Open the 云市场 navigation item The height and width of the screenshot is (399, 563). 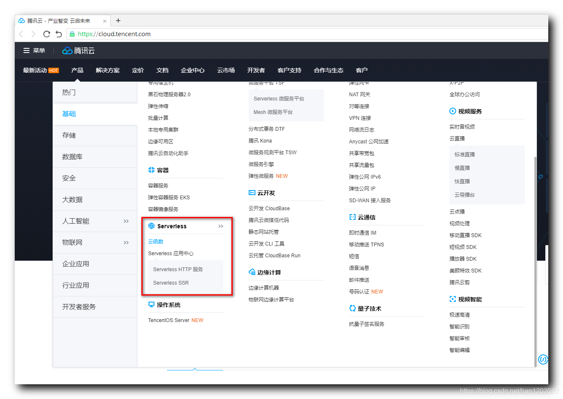(x=226, y=70)
